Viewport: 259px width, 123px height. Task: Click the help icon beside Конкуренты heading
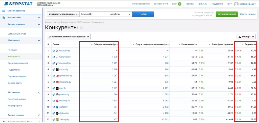[x=81, y=28]
